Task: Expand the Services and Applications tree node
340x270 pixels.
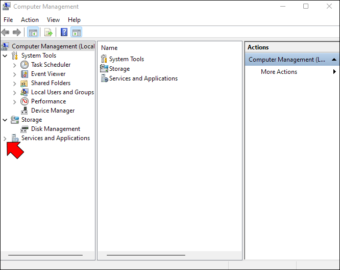Action: (x=5, y=138)
